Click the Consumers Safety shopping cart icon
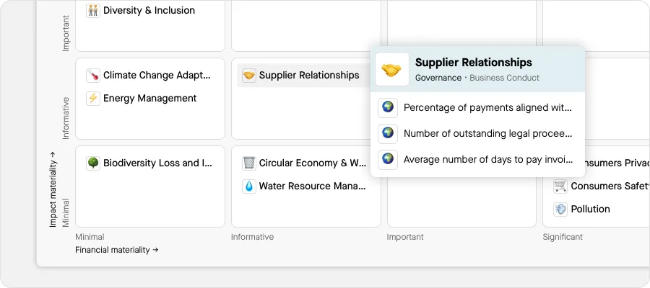 [560, 186]
